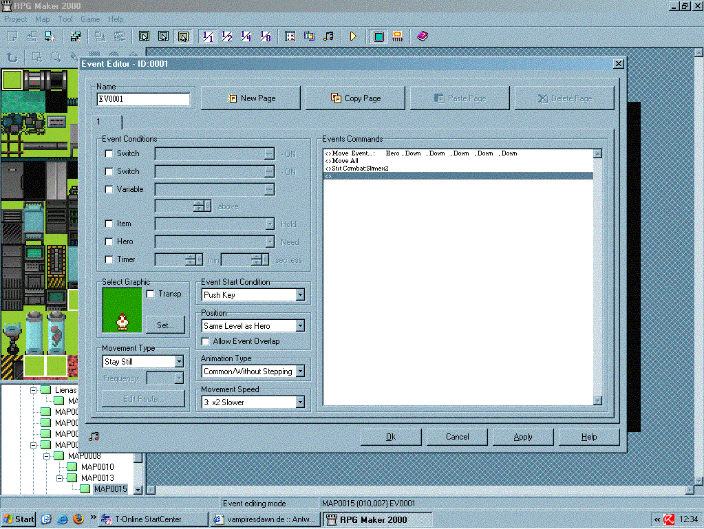Click the Name field containing EV0001
The image size is (704, 529).
[143, 99]
